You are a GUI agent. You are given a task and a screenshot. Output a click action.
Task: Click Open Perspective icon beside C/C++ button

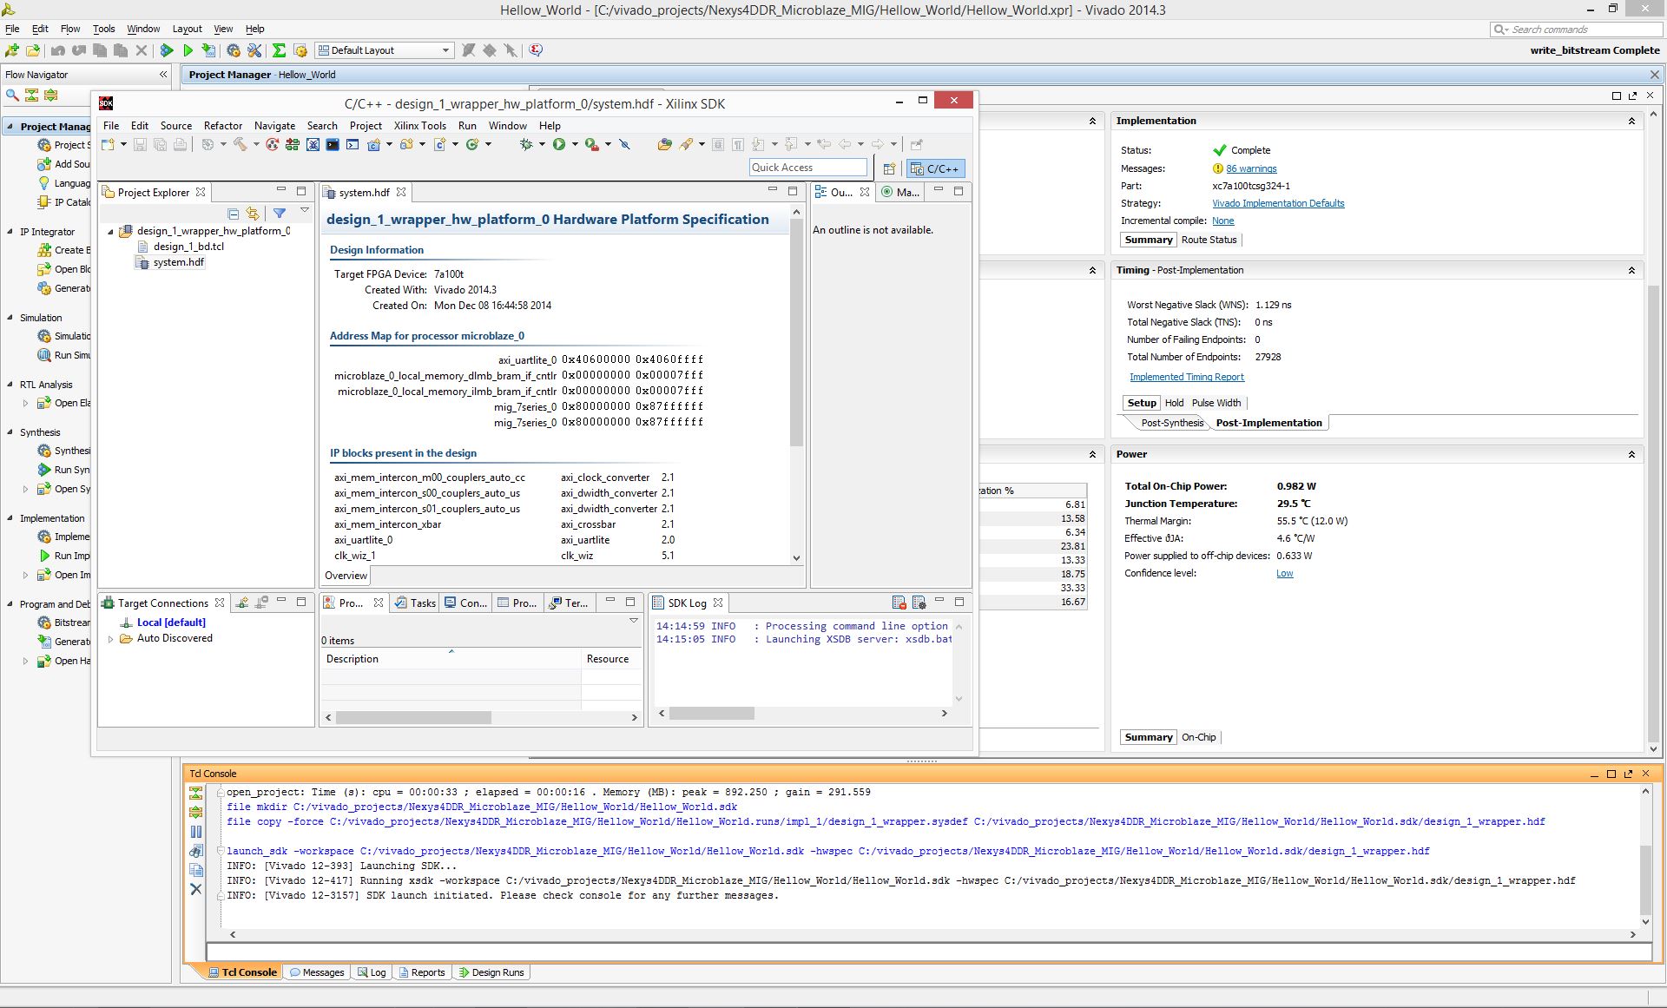889,168
